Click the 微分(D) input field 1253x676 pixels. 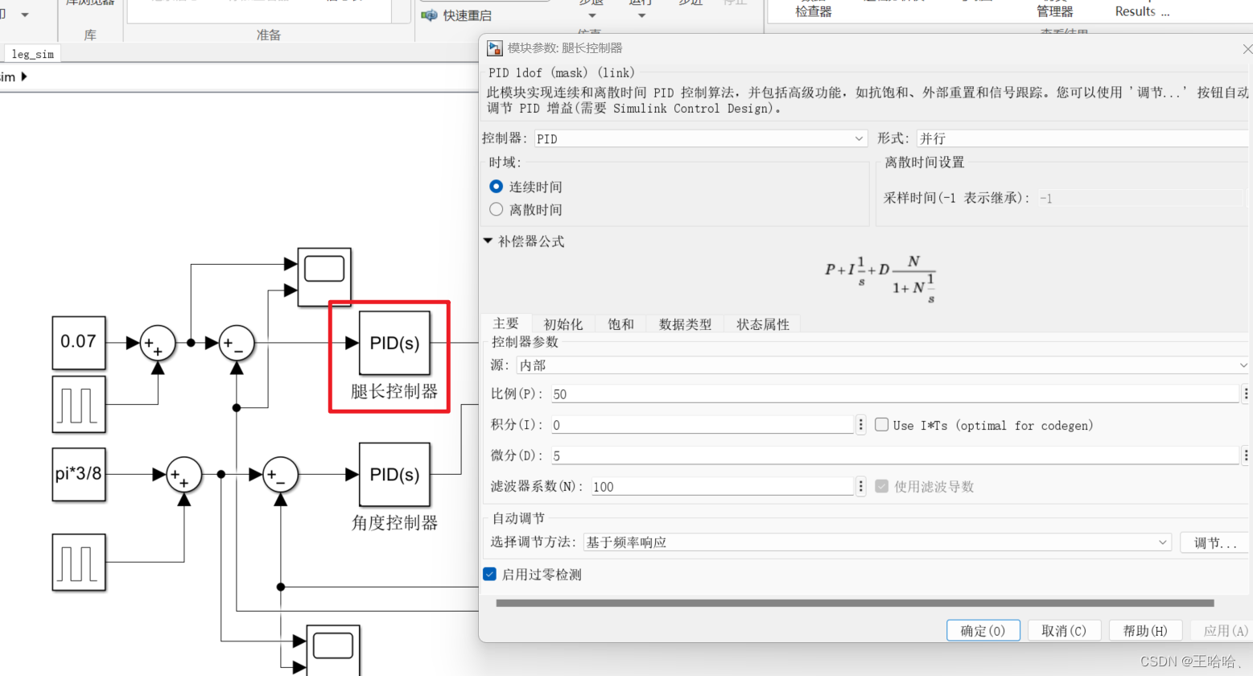click(x=895, y=455)
